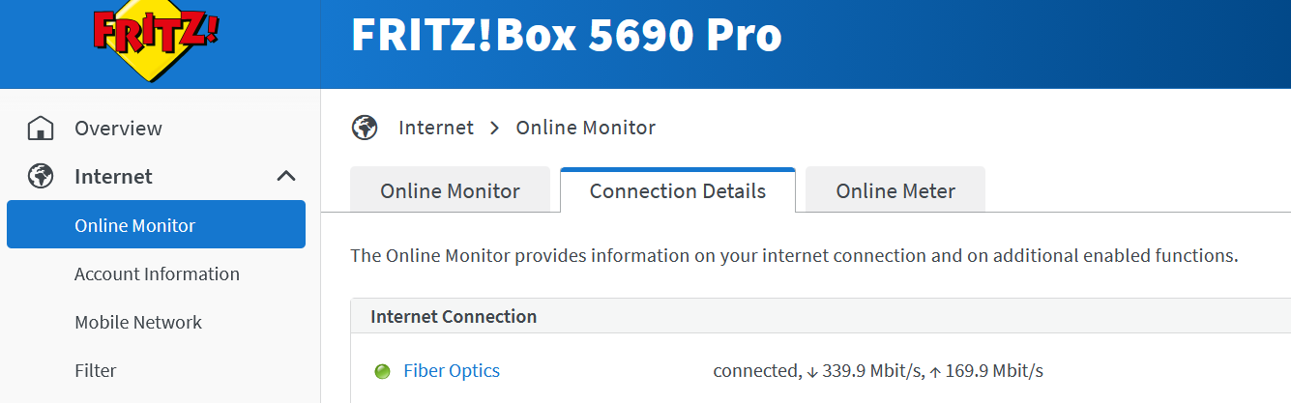The image size is (1291, 403).
Task: Open the Overview page
Action: coord(118,128)
